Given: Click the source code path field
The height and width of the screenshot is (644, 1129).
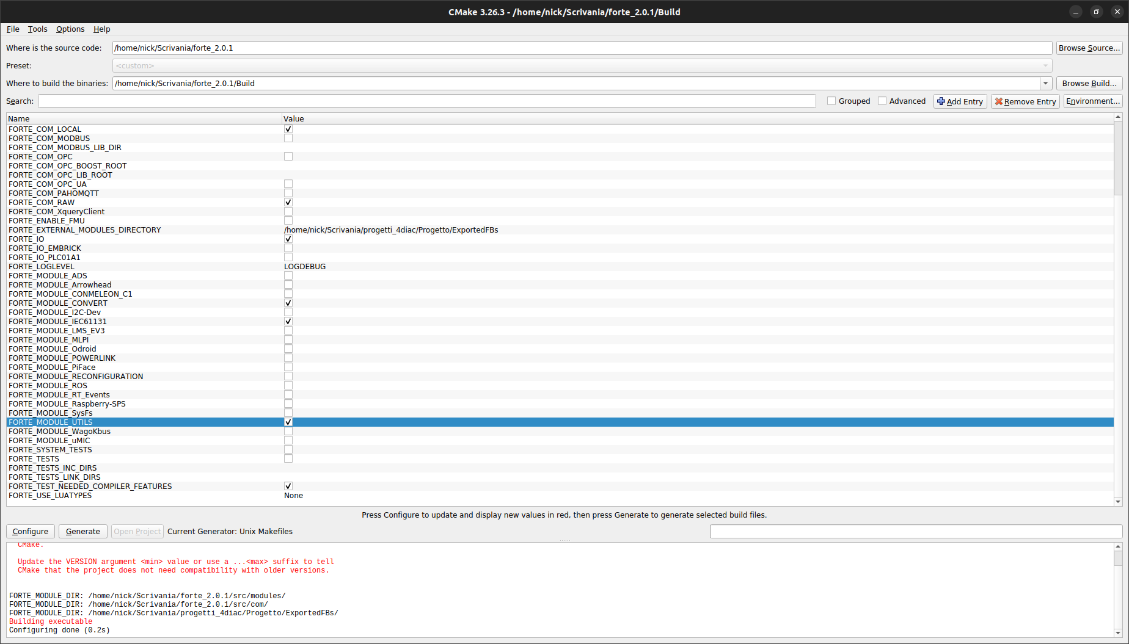Looking at the screenshot, I should click(582, 48).
